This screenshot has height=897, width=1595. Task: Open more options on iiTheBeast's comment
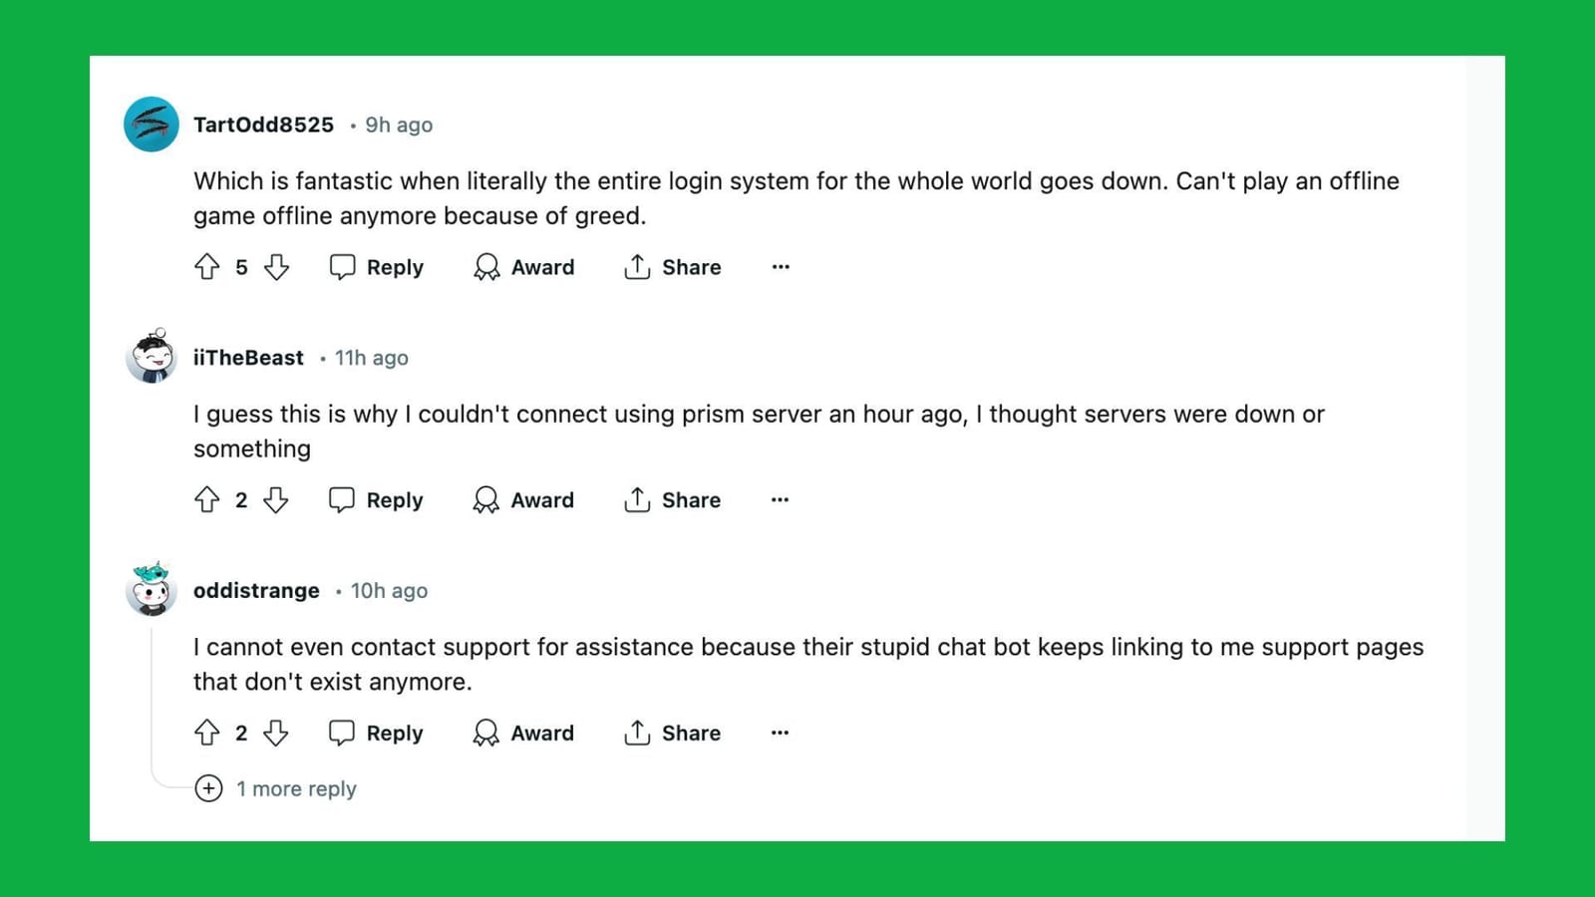(779, 500)
